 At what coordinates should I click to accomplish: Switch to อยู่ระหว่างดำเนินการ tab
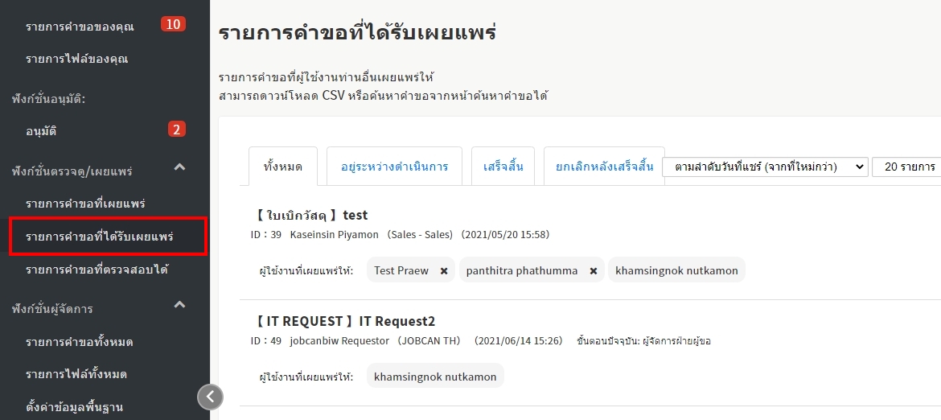click(x=394, y=167)
